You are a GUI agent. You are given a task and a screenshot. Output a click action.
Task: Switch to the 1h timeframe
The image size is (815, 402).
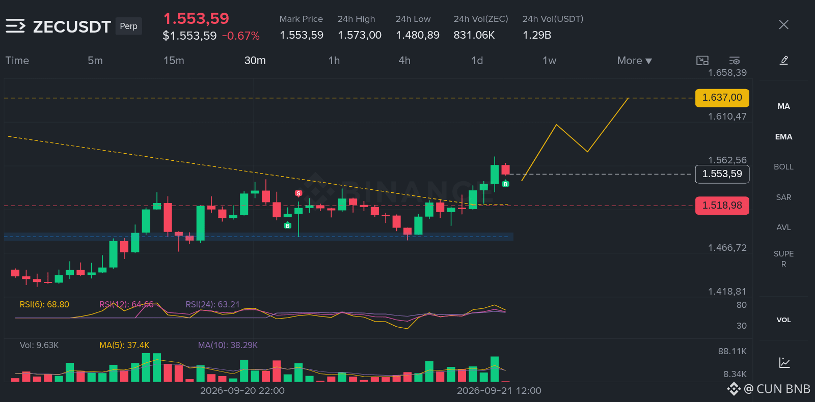334,61
